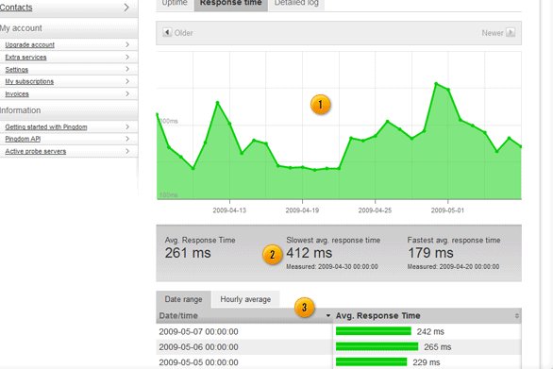The width and height of the screenshot is (553, 369).
Task: Open Active probe servers link
Action: 35,151
